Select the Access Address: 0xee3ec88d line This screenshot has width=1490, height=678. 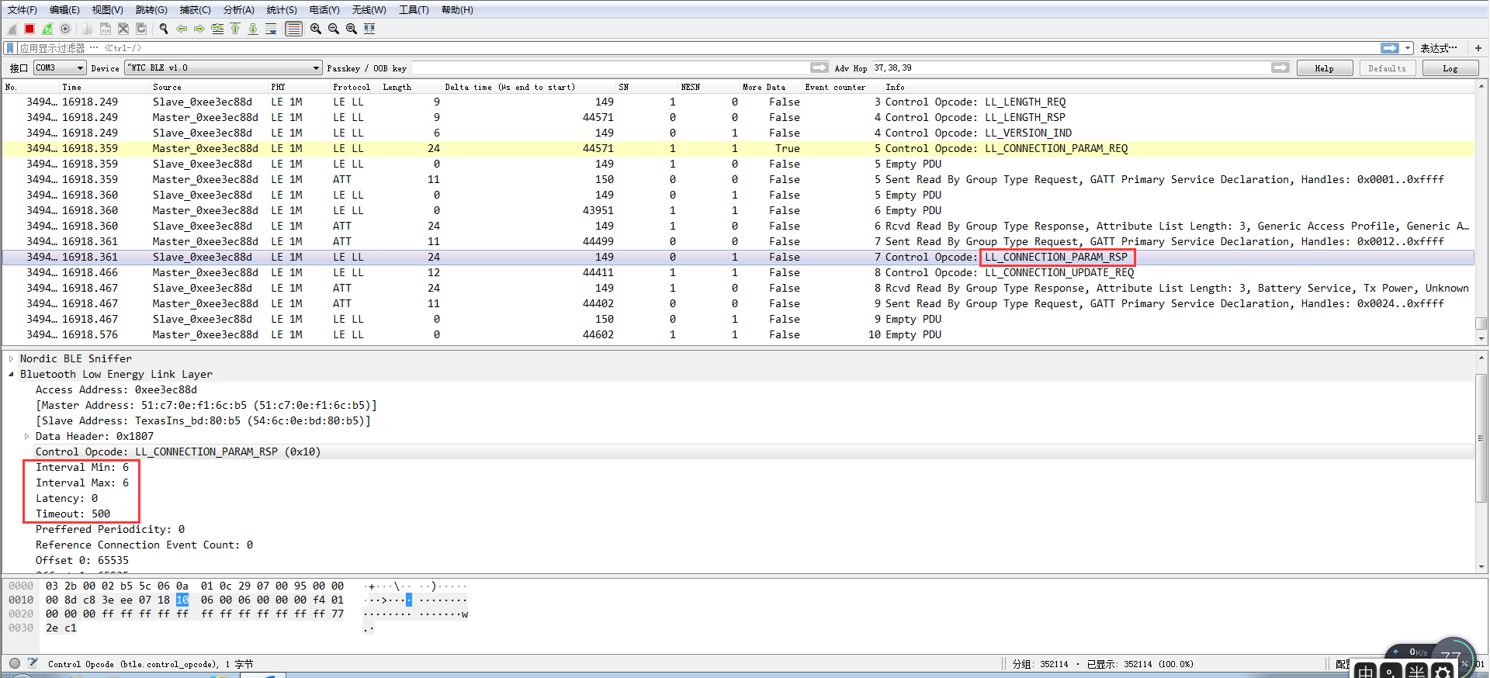(x=116, y=389)
